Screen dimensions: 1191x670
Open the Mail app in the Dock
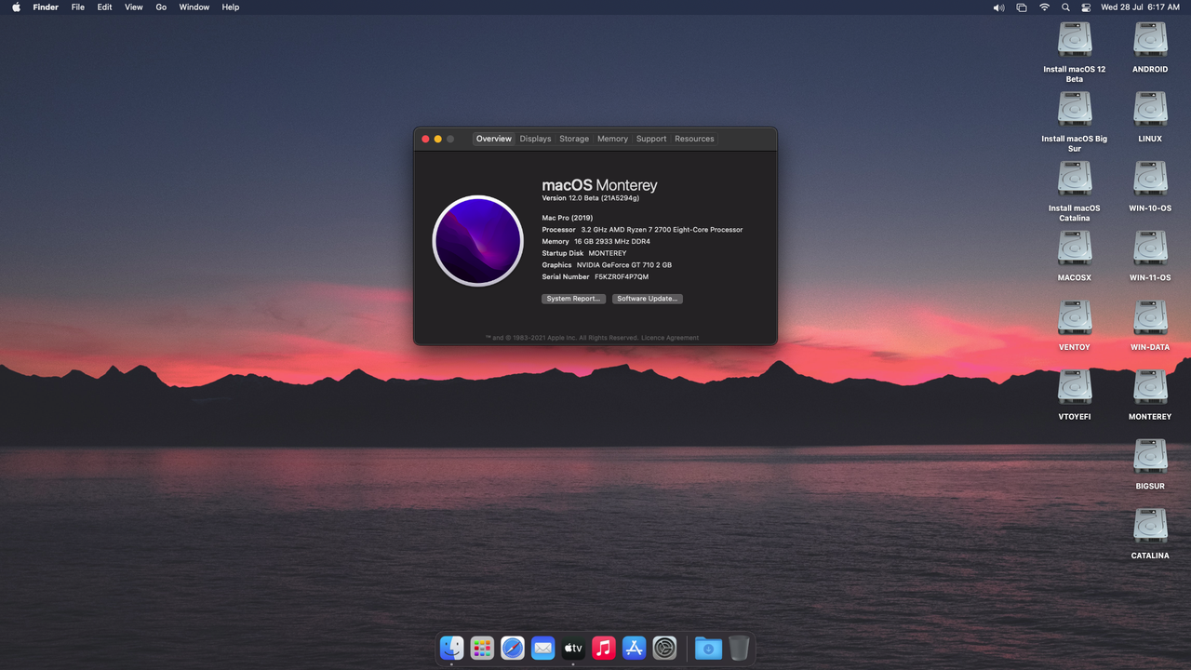click(542, 648)
